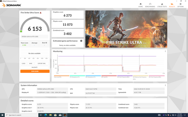Go to the Benchmarks section
188x117 pixels.
point(150,5)
